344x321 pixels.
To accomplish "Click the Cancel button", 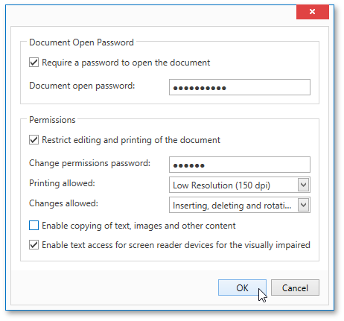I will pos(295,287).
